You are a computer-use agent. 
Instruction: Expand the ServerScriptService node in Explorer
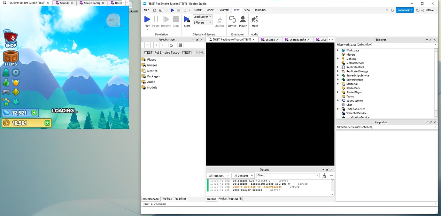pos(338,75)
